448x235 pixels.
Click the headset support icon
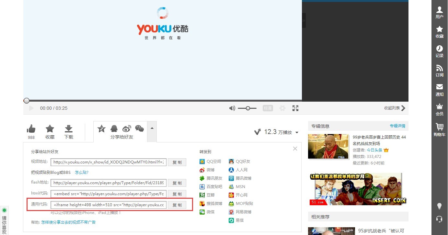click(x=439, y=219)
